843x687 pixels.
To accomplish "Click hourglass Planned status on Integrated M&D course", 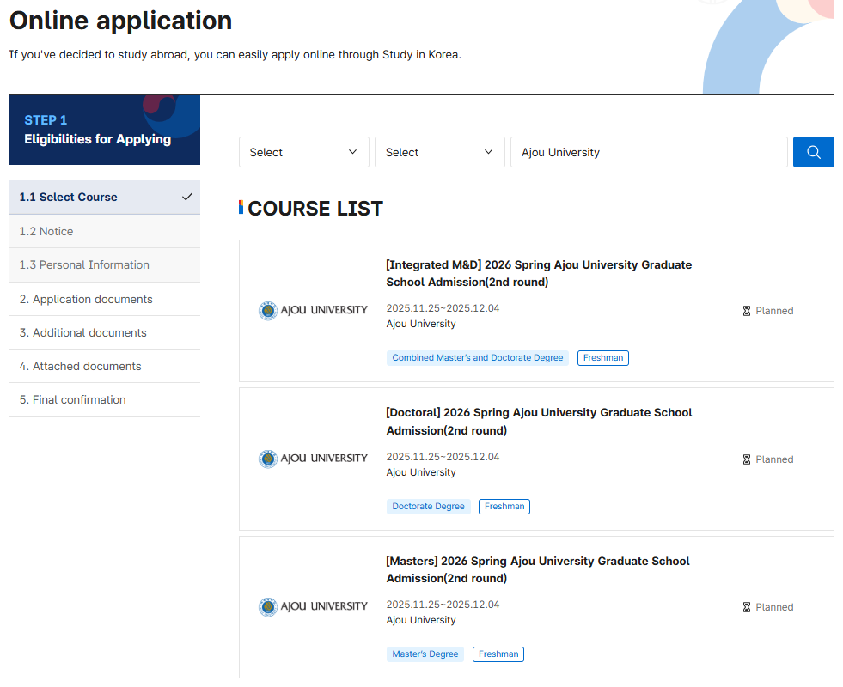I will (x=767, y=311).
